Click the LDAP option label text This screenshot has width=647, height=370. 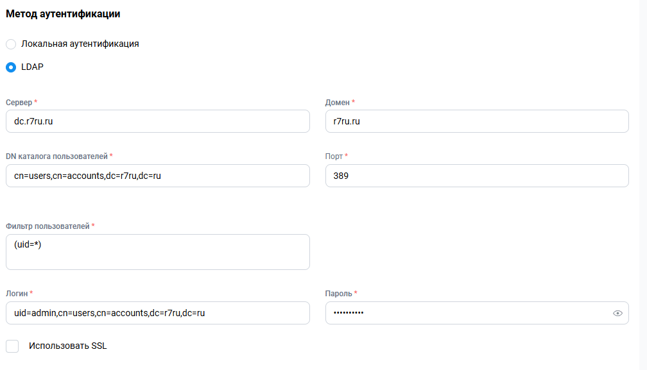[32, 67]
